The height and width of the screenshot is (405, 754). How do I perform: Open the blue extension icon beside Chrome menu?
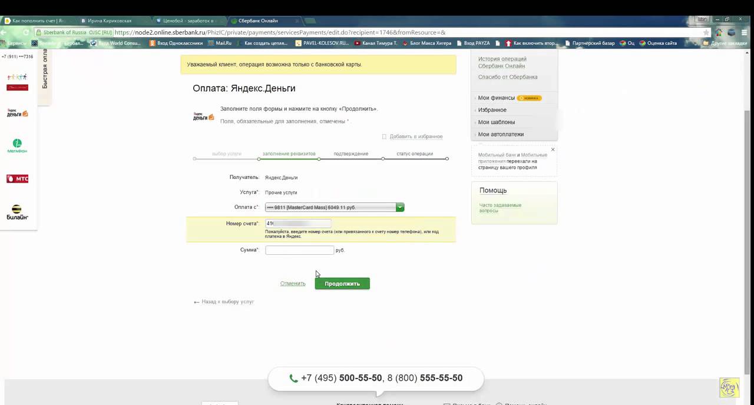pyautogui.click(x=731, y=32)
